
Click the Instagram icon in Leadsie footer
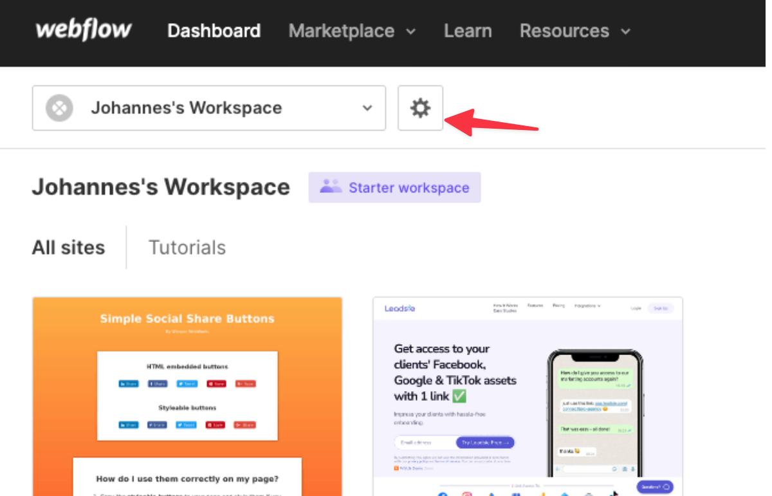pyautogui.click(x=468, y=493)
